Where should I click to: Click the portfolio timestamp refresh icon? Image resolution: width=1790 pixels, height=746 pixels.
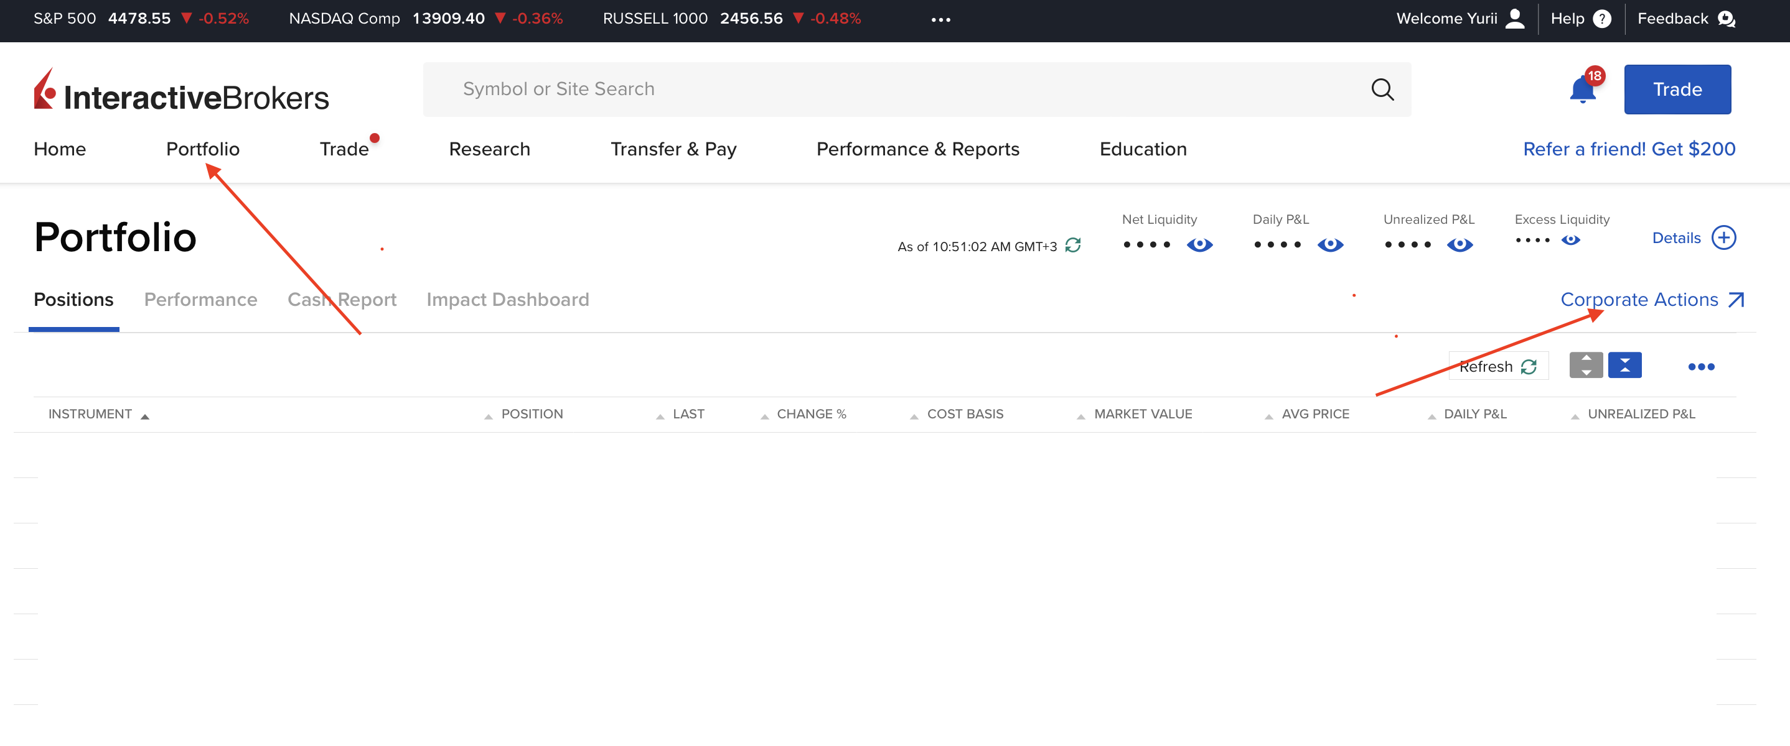1073,246
